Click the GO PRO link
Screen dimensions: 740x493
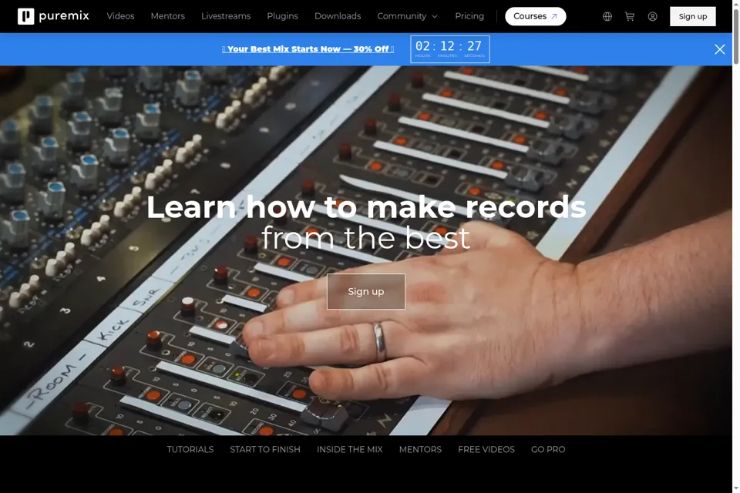click(x=548, y=449)
